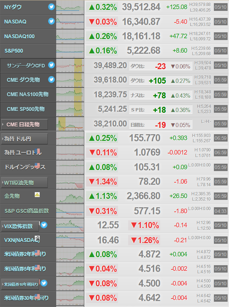The height and width of the screenshot is (307, 229).
Task: Open the NASDAQ100 index link
Action: tap(19, 37)
